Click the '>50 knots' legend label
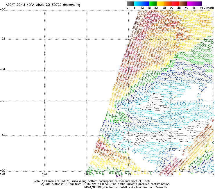Image resolution: width=215 pixels, height=189 pixels. [x=207, y=8]
